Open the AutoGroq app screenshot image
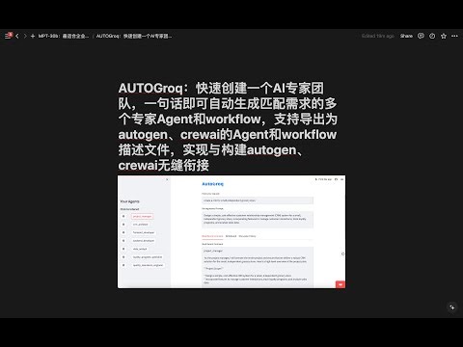The image size is (463, 347). coord(231,231)
